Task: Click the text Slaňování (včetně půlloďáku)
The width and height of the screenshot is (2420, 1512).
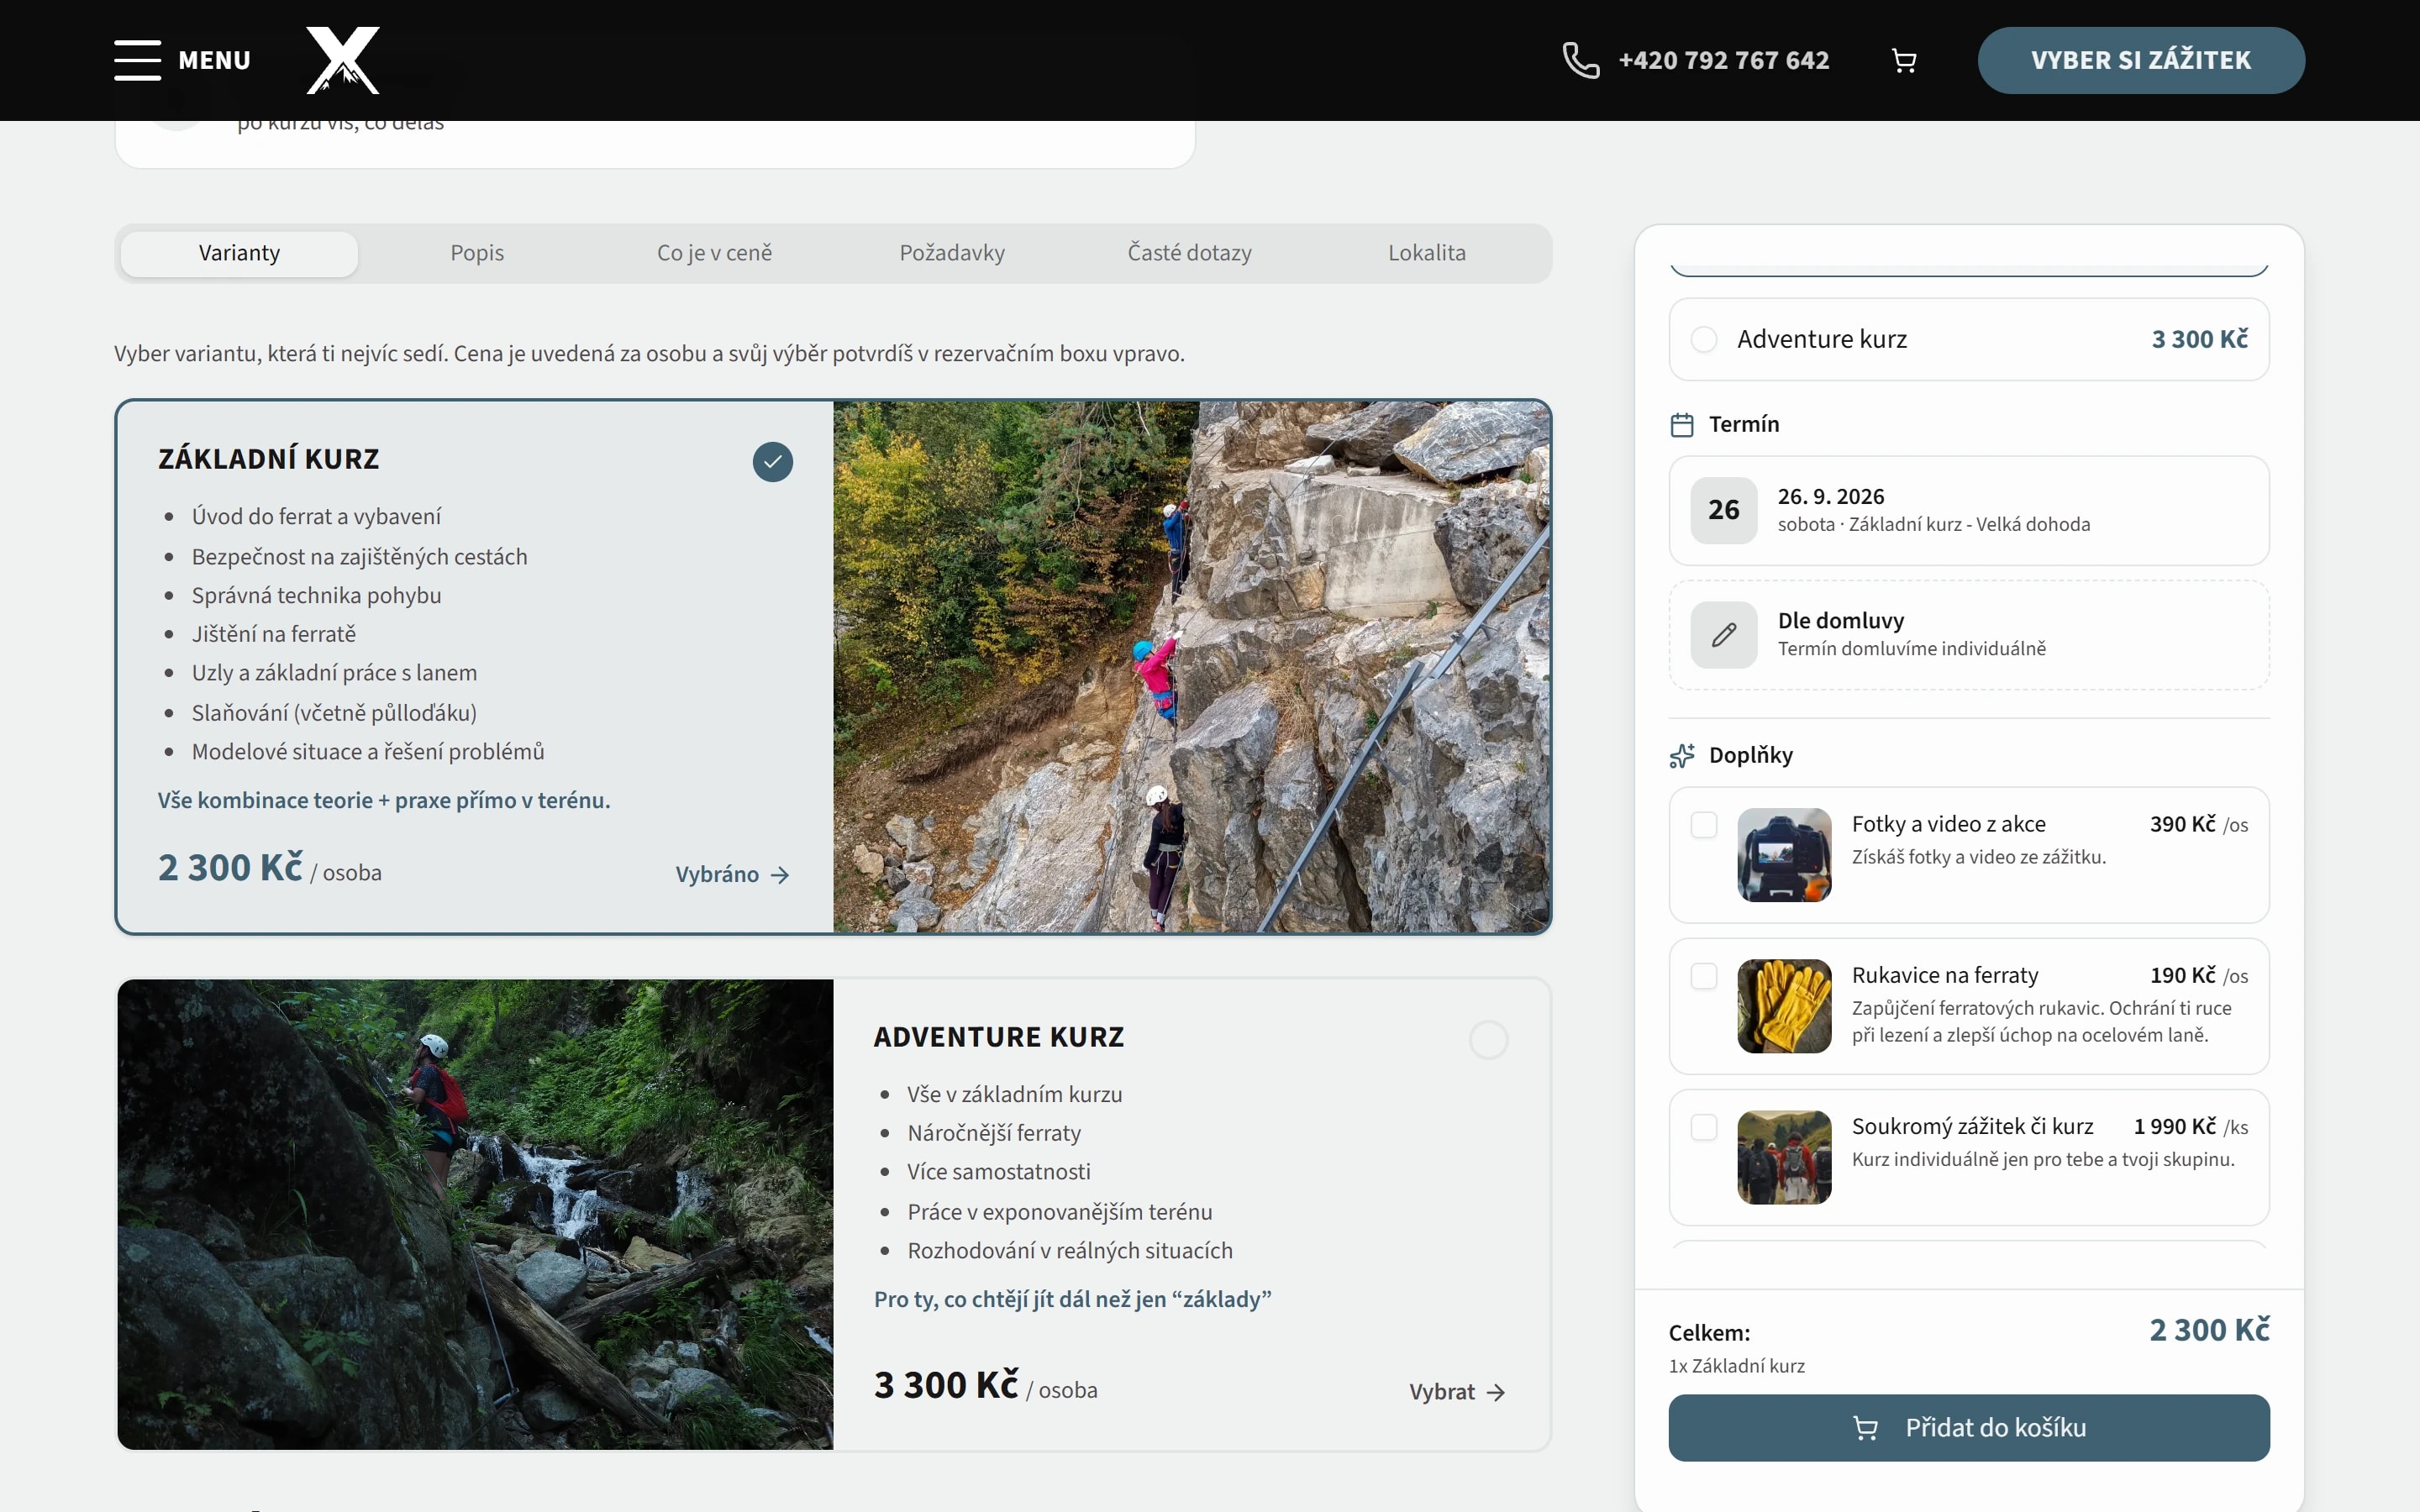Action: [x=334, y=713]
